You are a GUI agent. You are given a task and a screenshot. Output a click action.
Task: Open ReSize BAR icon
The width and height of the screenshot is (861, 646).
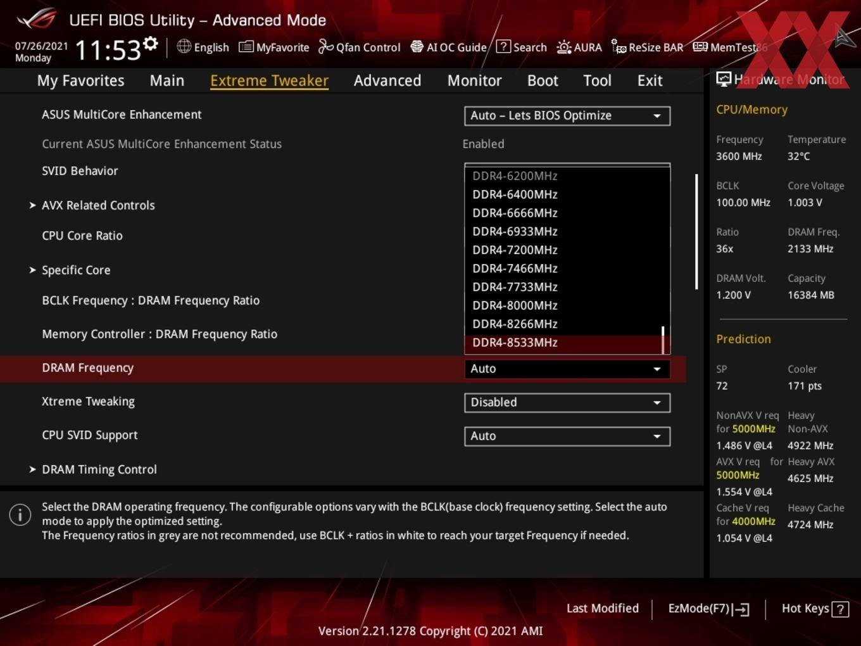point(619,47)
